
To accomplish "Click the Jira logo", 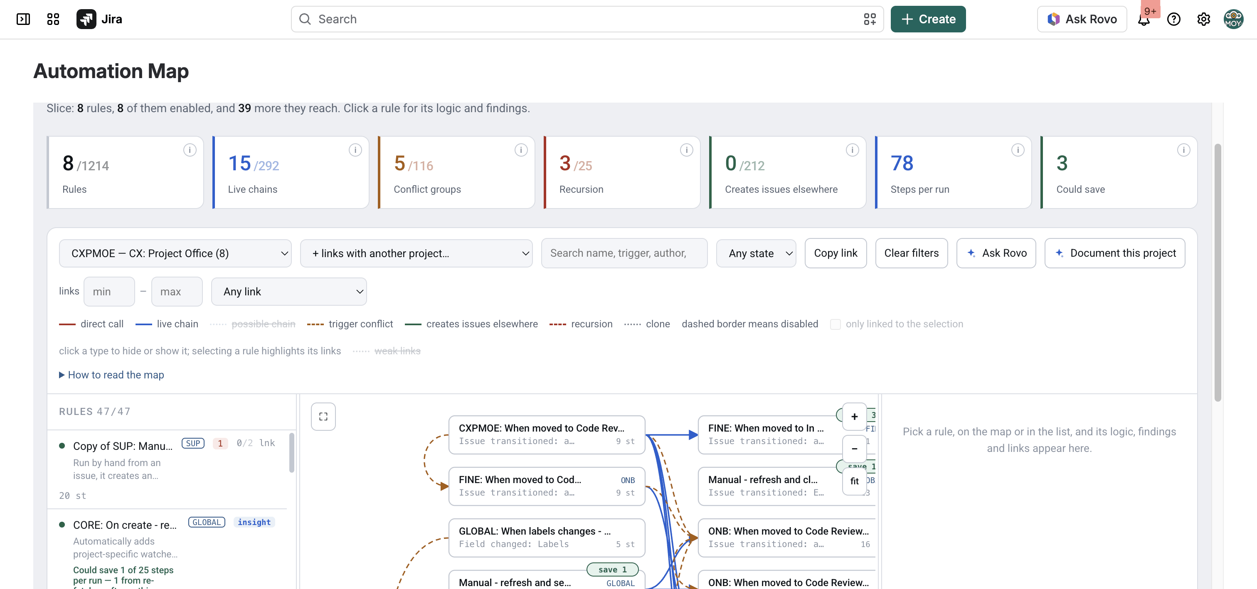I will (99, 19).
